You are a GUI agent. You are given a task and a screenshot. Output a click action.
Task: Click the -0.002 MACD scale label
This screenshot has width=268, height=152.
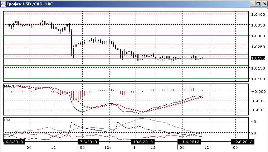click(x=258, y=110)
